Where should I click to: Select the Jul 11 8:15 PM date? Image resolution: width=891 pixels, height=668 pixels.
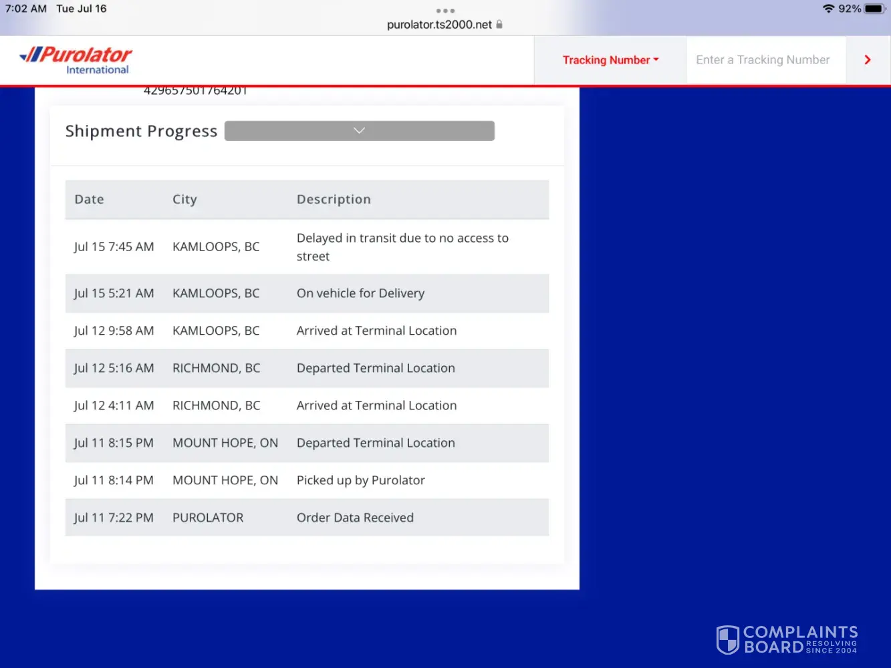pos(114,443)
